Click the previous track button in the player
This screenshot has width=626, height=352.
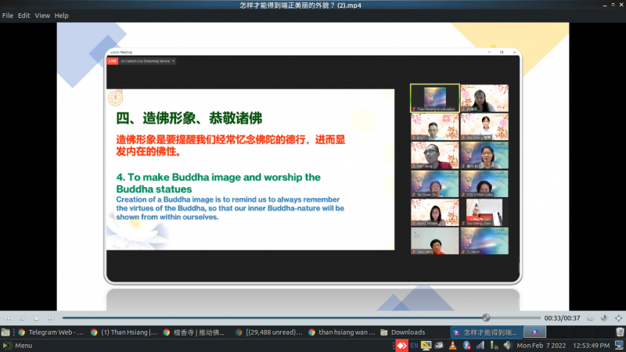(8, 318)
